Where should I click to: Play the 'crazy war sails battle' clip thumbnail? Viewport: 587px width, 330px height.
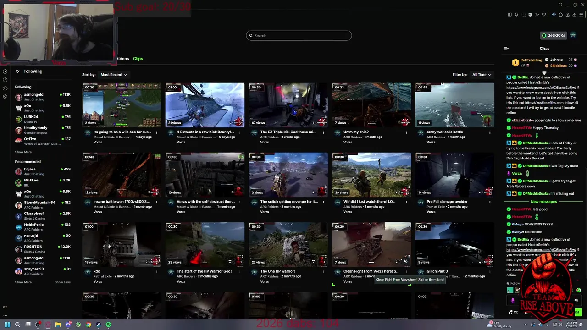(455, 105)
